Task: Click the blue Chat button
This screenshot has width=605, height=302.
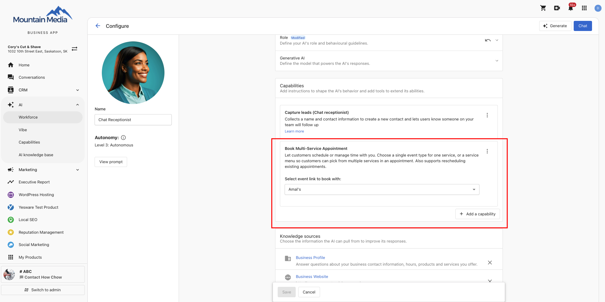Action: click(583, 26)
